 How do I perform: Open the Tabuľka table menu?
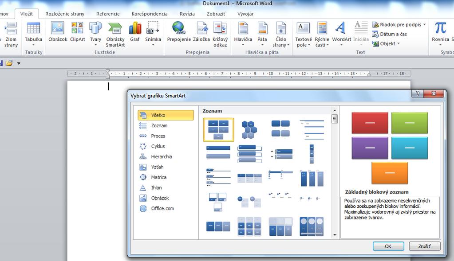tap(33, 35)
